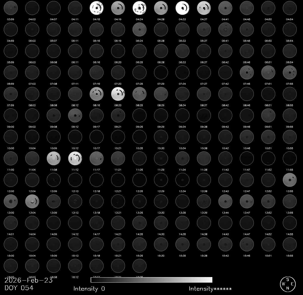This screenshot has height=295, width=303.
Task: Click the 11:08 bright disk image
Action: click(54, 158)
